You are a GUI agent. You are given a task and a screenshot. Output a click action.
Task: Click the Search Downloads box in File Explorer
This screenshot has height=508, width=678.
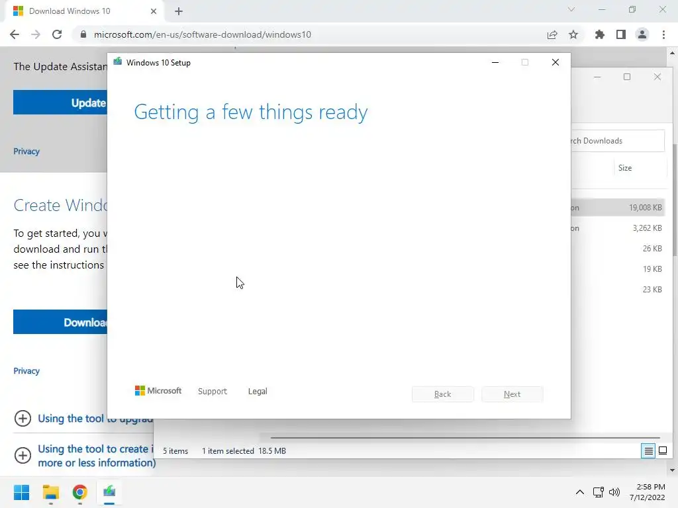pos(618,141)
